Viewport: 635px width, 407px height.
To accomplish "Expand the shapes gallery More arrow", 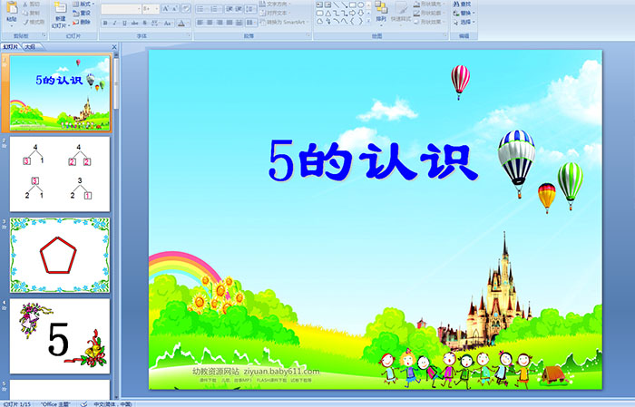I will click(x=368, y=21).
